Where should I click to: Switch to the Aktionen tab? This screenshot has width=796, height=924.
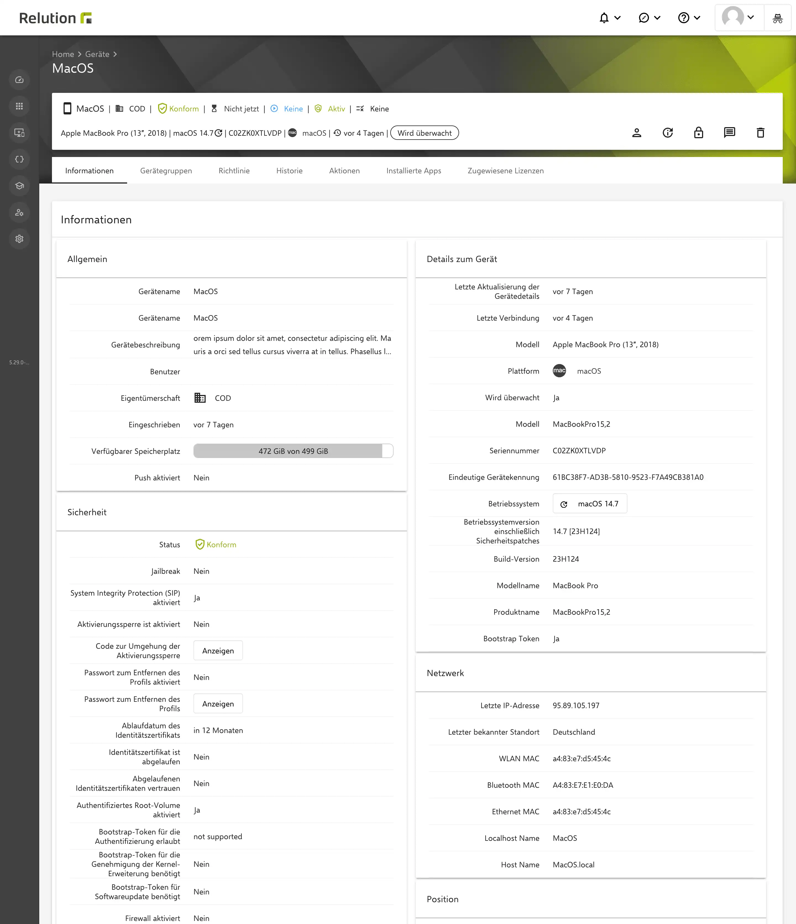click(344, 171)
